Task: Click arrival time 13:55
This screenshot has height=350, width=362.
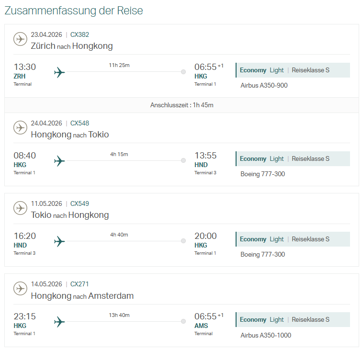Action: 205,156
